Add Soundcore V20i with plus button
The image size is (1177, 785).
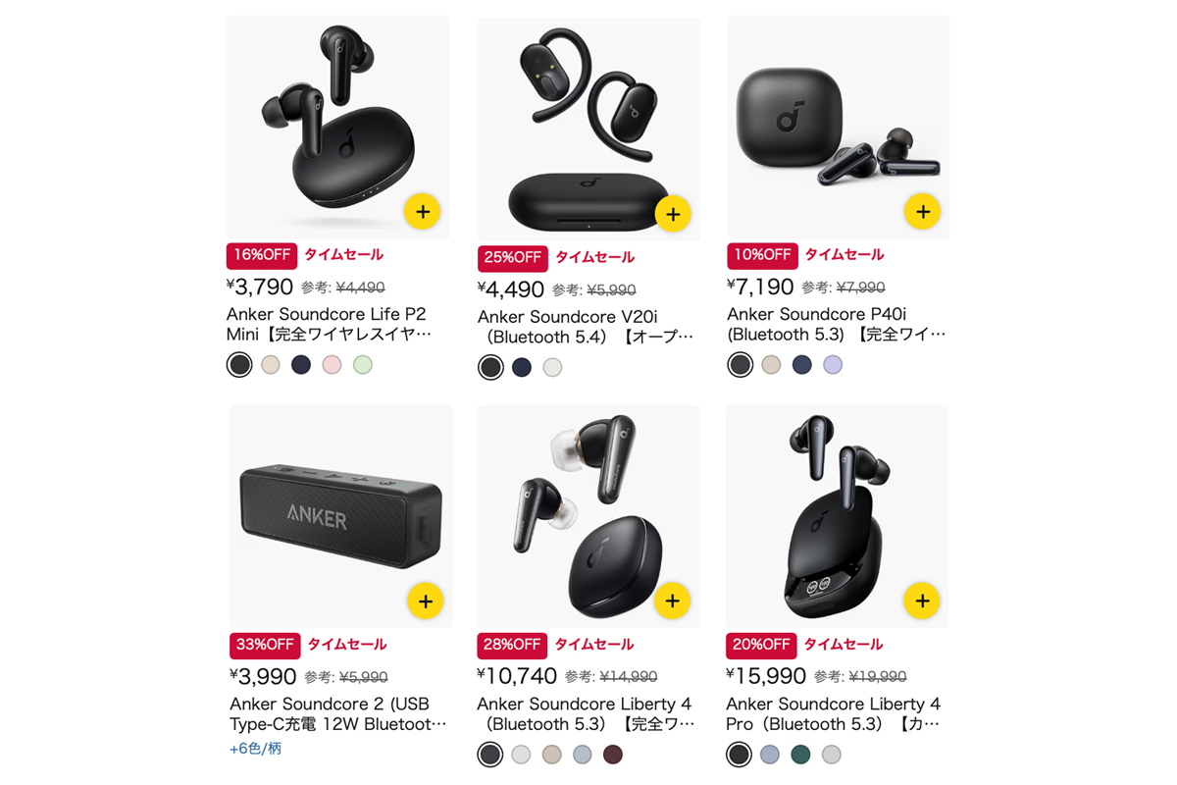pyautogui.click(x=673, y=213)
